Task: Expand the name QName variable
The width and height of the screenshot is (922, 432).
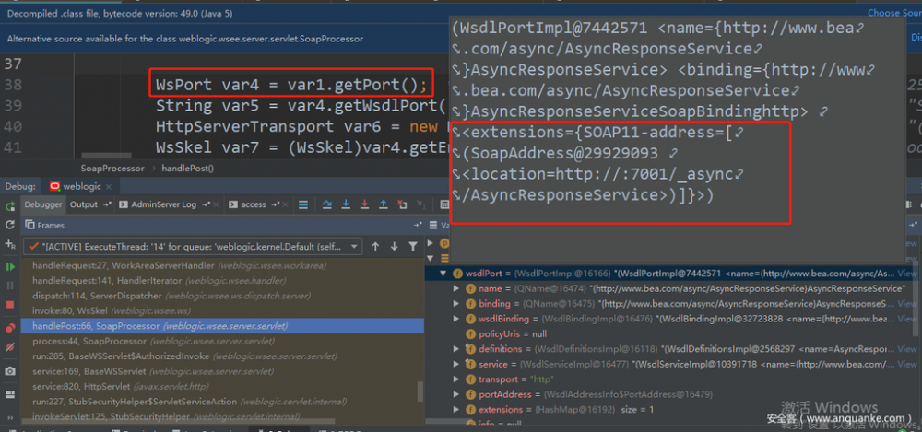Action: click(457, 288)
